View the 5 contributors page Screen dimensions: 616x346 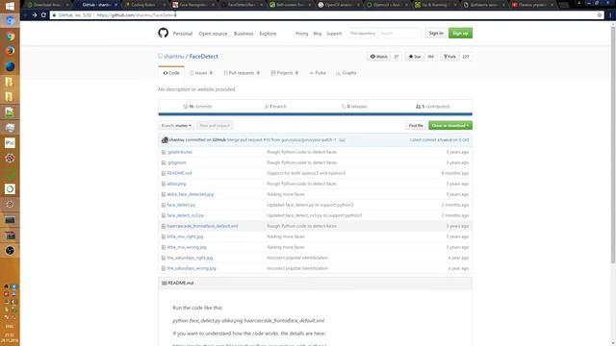click(433, 107)
